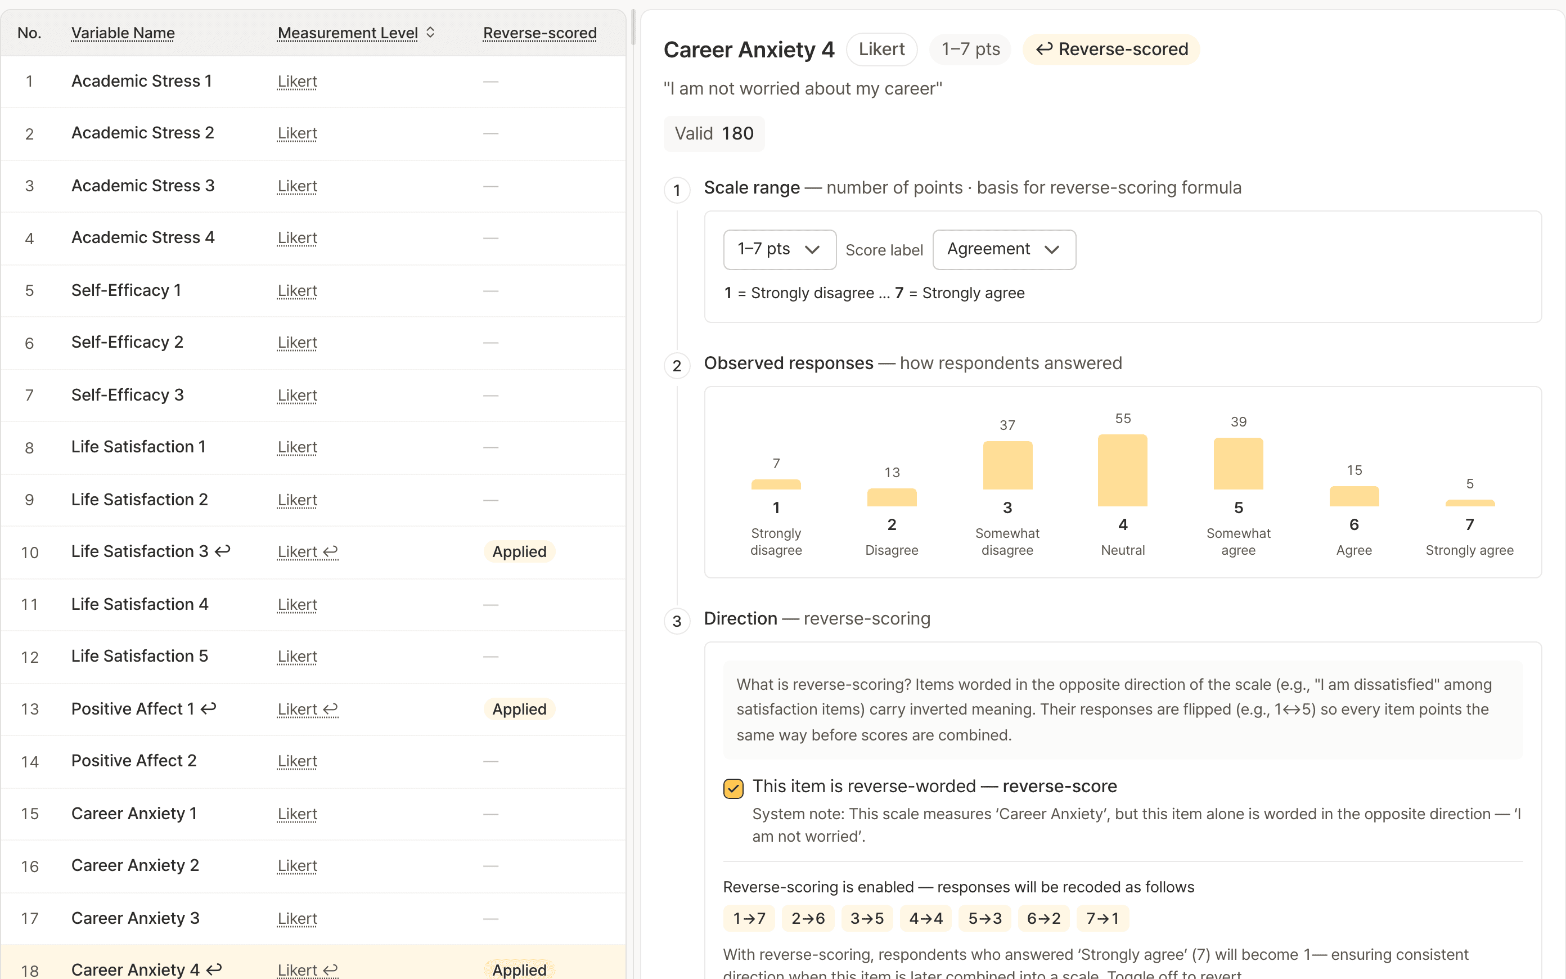Click the 4→4 recode chip
The height and width of the screenshot is (979, 1566).
tap(925, 918)
